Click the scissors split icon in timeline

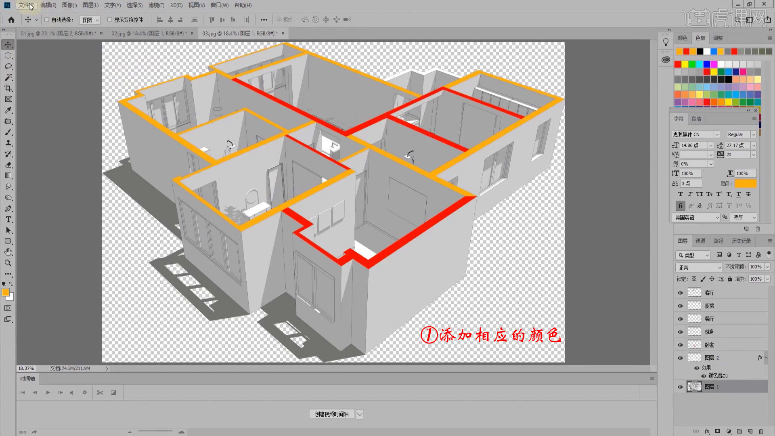click(101, 392)
